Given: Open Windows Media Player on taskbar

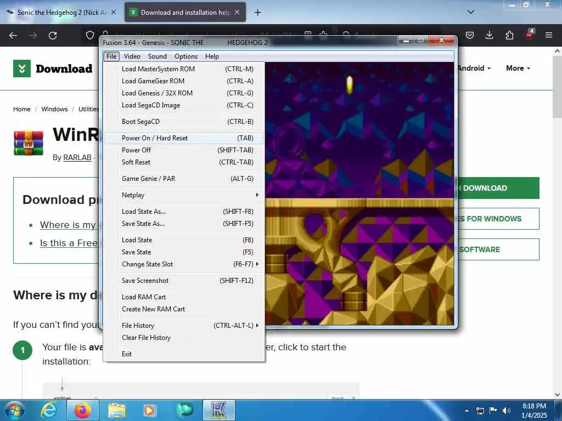Looking at the screenshot, I should click(x=149, y=410).
